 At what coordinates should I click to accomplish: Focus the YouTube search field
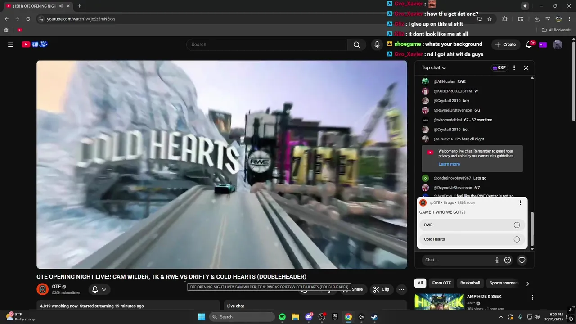(267, 45)
